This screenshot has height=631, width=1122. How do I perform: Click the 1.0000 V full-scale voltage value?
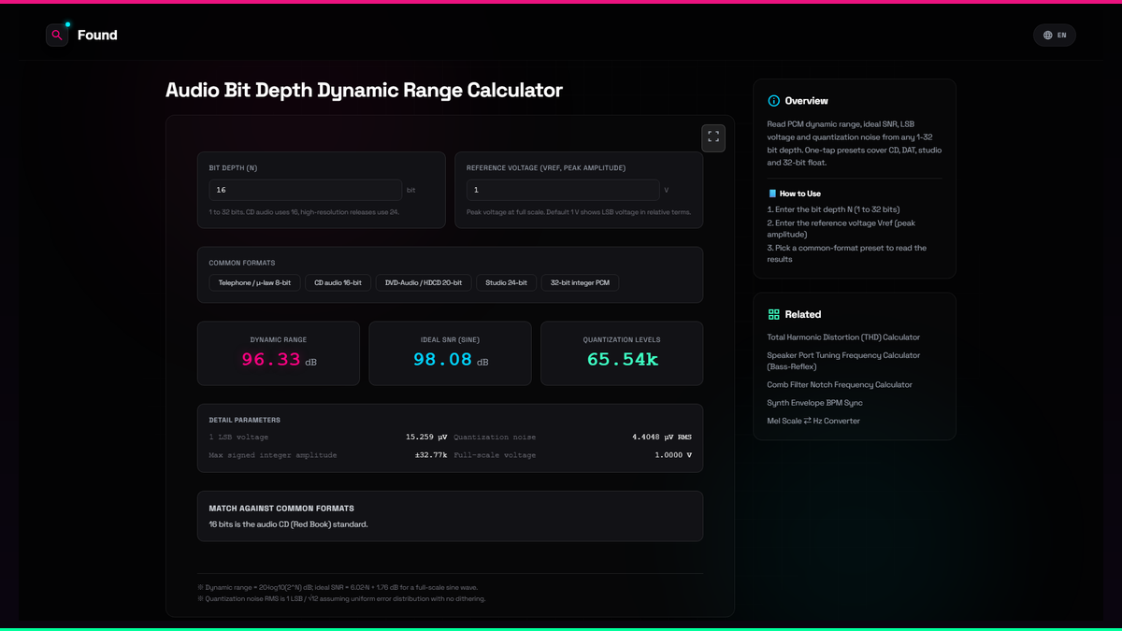tap(673, 455)
